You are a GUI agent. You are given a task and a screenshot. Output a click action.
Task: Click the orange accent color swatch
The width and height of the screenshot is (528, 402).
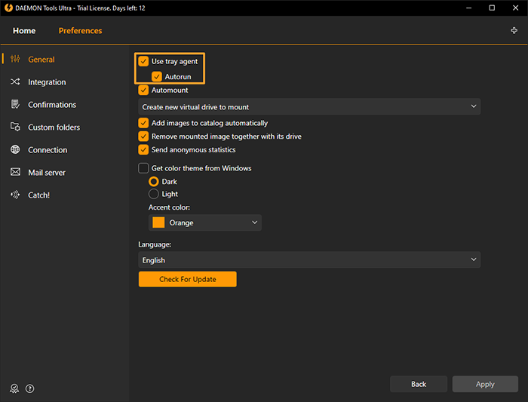point(158,222)
